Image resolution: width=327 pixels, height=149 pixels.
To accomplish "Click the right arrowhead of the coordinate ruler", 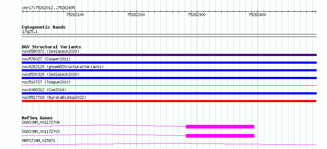I will 316,11.
